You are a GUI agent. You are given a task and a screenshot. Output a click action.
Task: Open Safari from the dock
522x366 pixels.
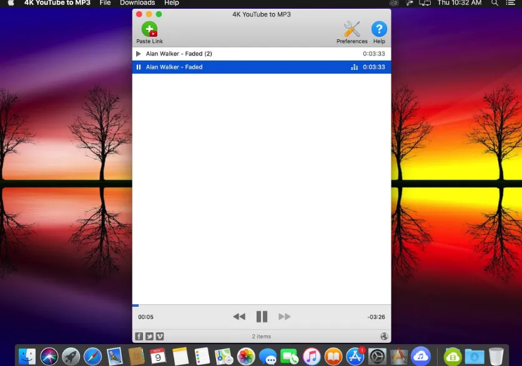[x=92, y=357]
